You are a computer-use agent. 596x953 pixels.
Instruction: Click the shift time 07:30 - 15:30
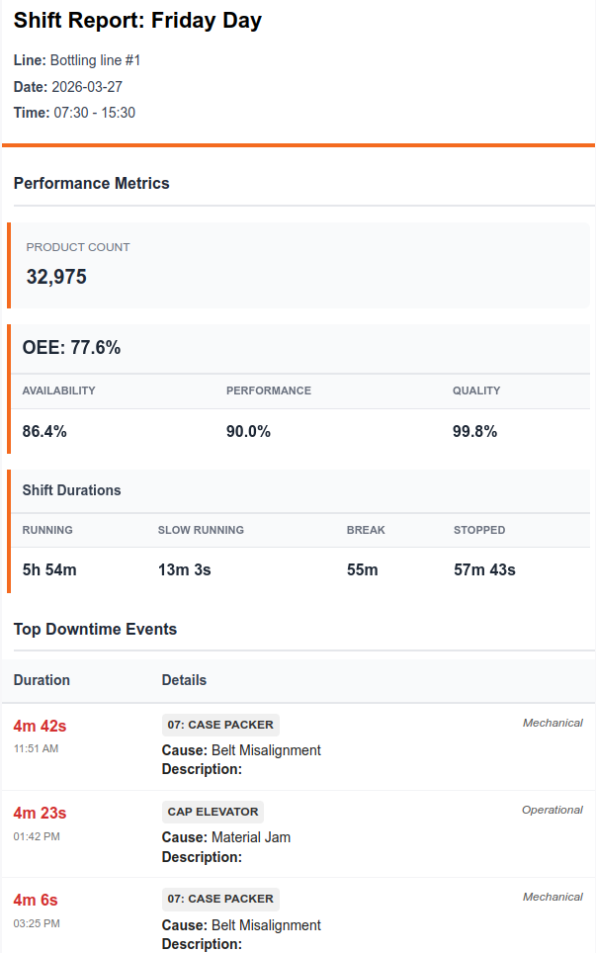94,113
